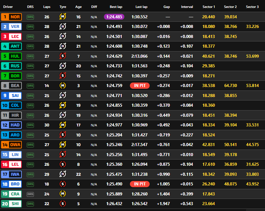Click the hard tyre icon for IWA
Image resolution: width=265 pixels, height=211 pixels.
[x=63, y=174]
